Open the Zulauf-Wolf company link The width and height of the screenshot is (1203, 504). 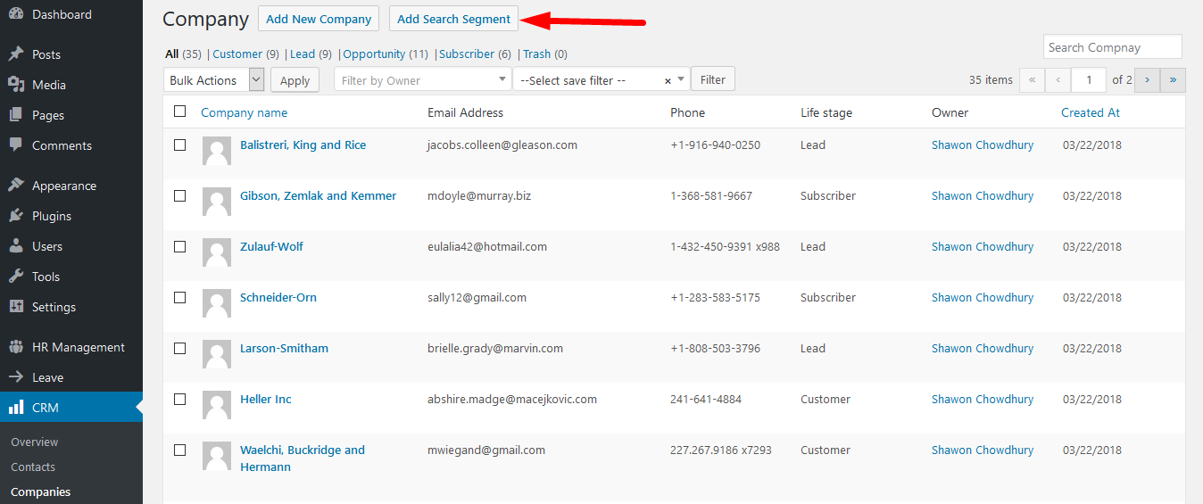271,246
